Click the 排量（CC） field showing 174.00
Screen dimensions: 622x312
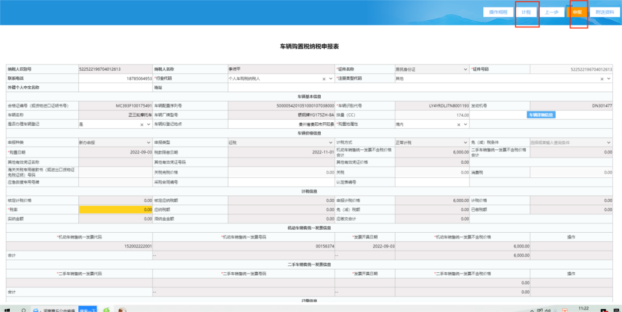(433, 115)
